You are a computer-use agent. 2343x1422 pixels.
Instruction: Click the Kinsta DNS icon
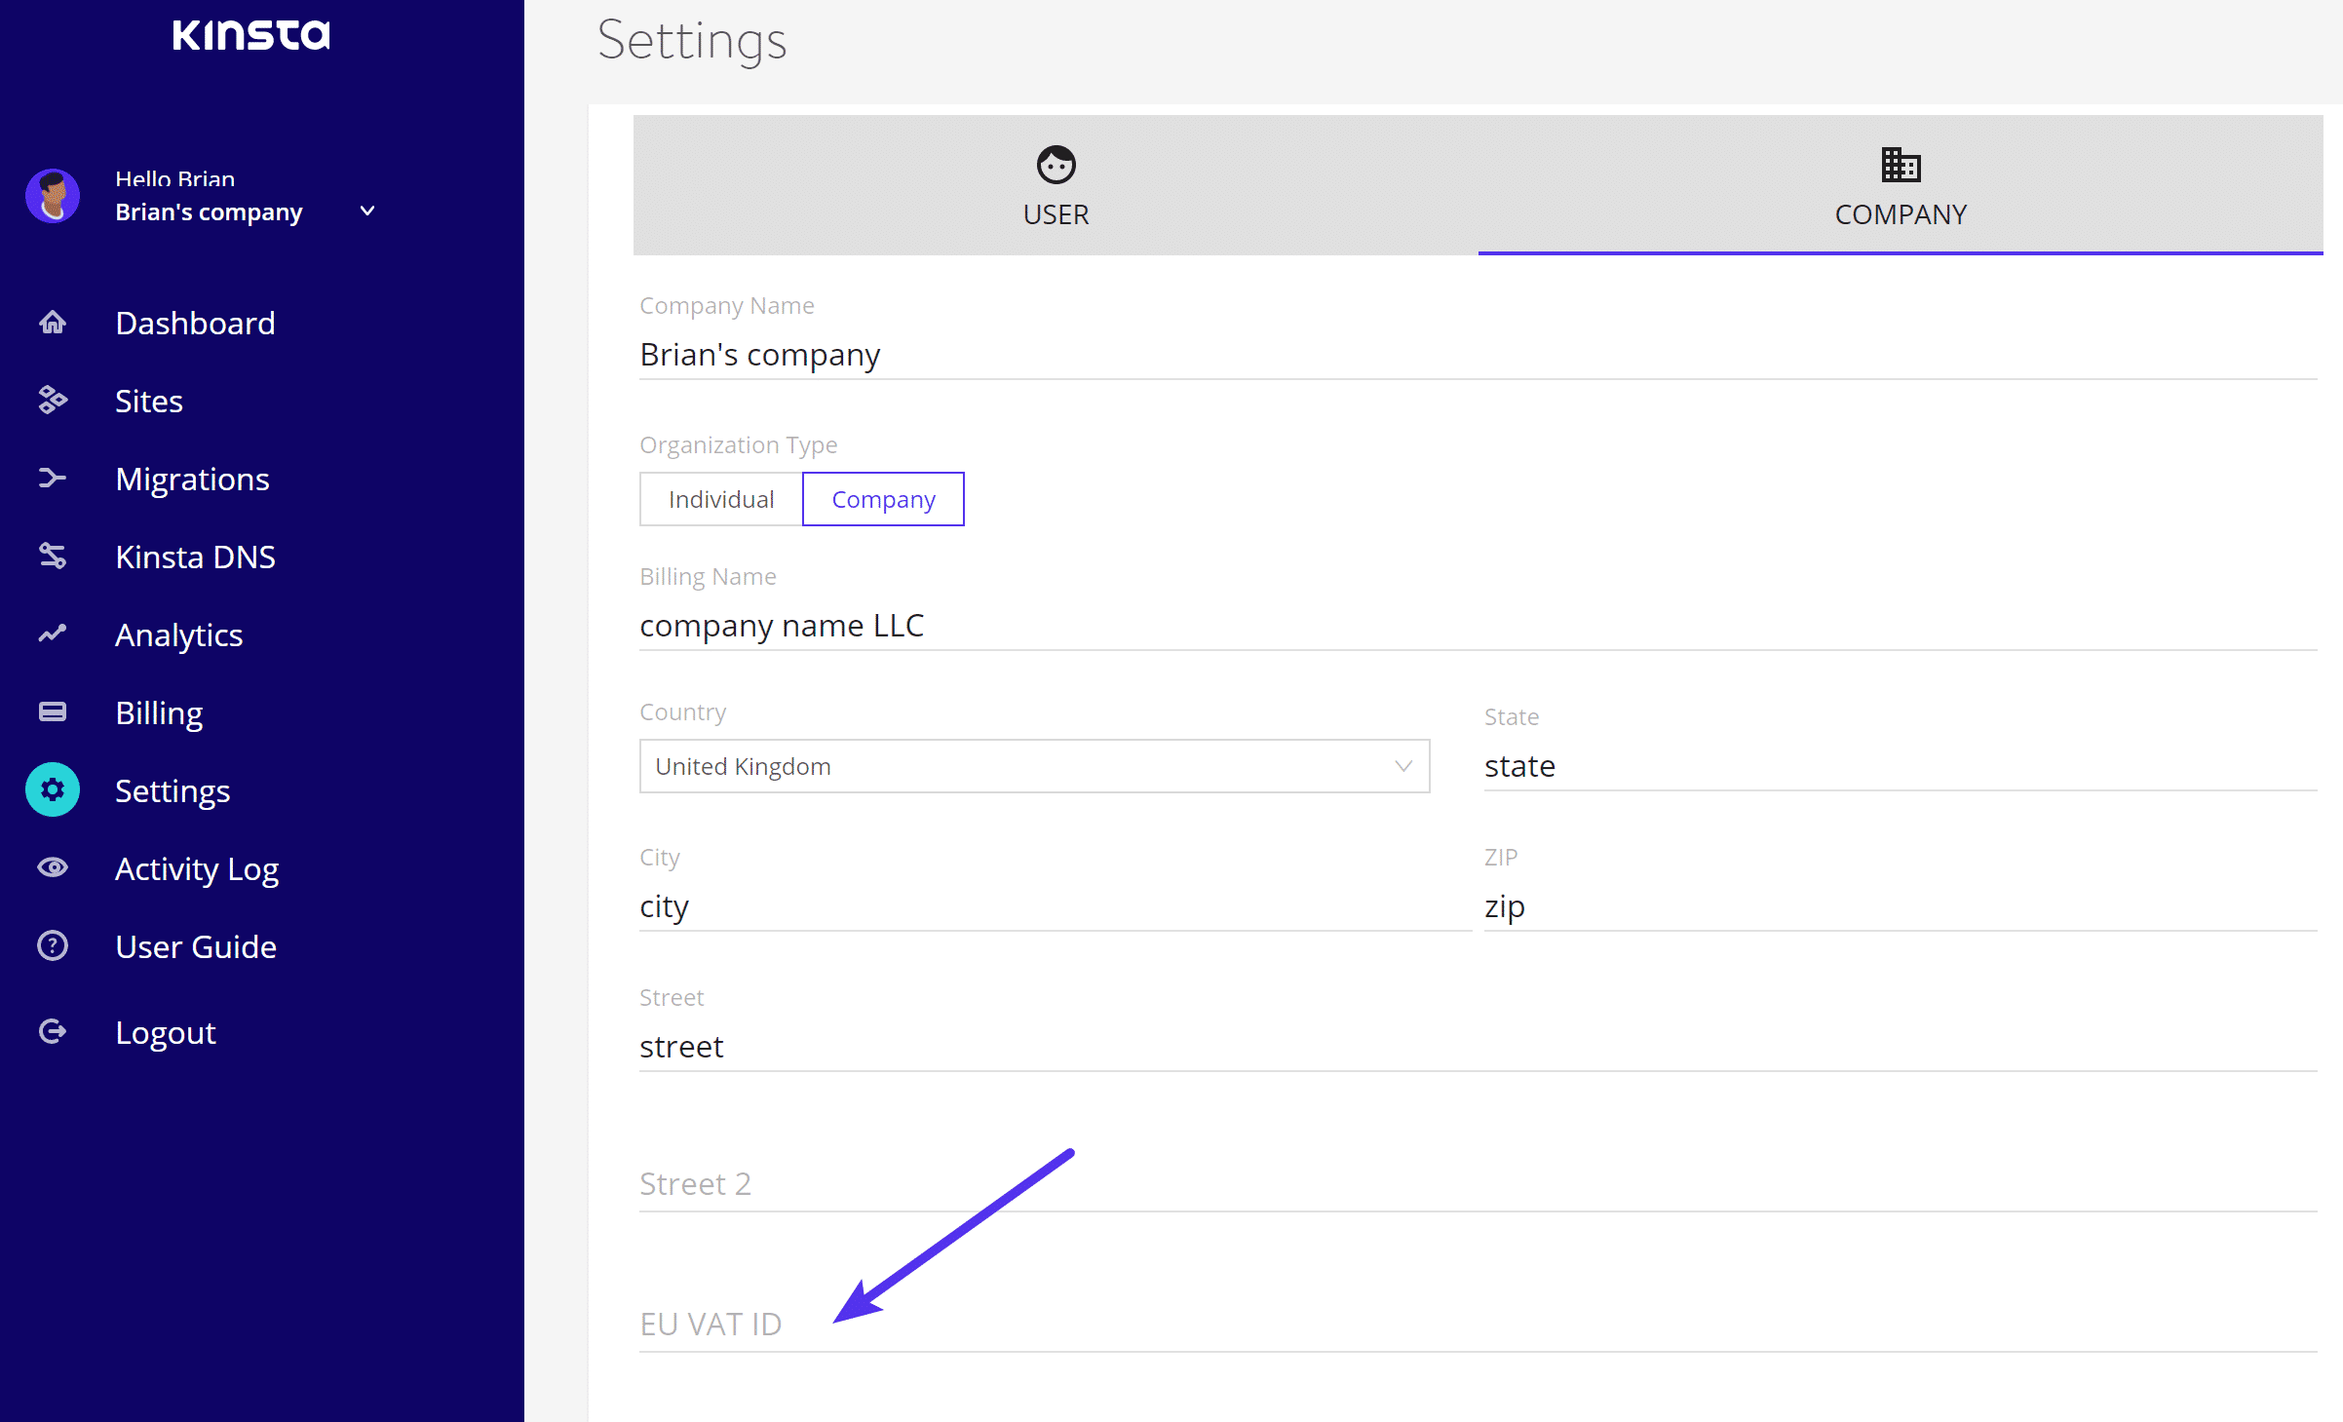click(x=53, y=557)
